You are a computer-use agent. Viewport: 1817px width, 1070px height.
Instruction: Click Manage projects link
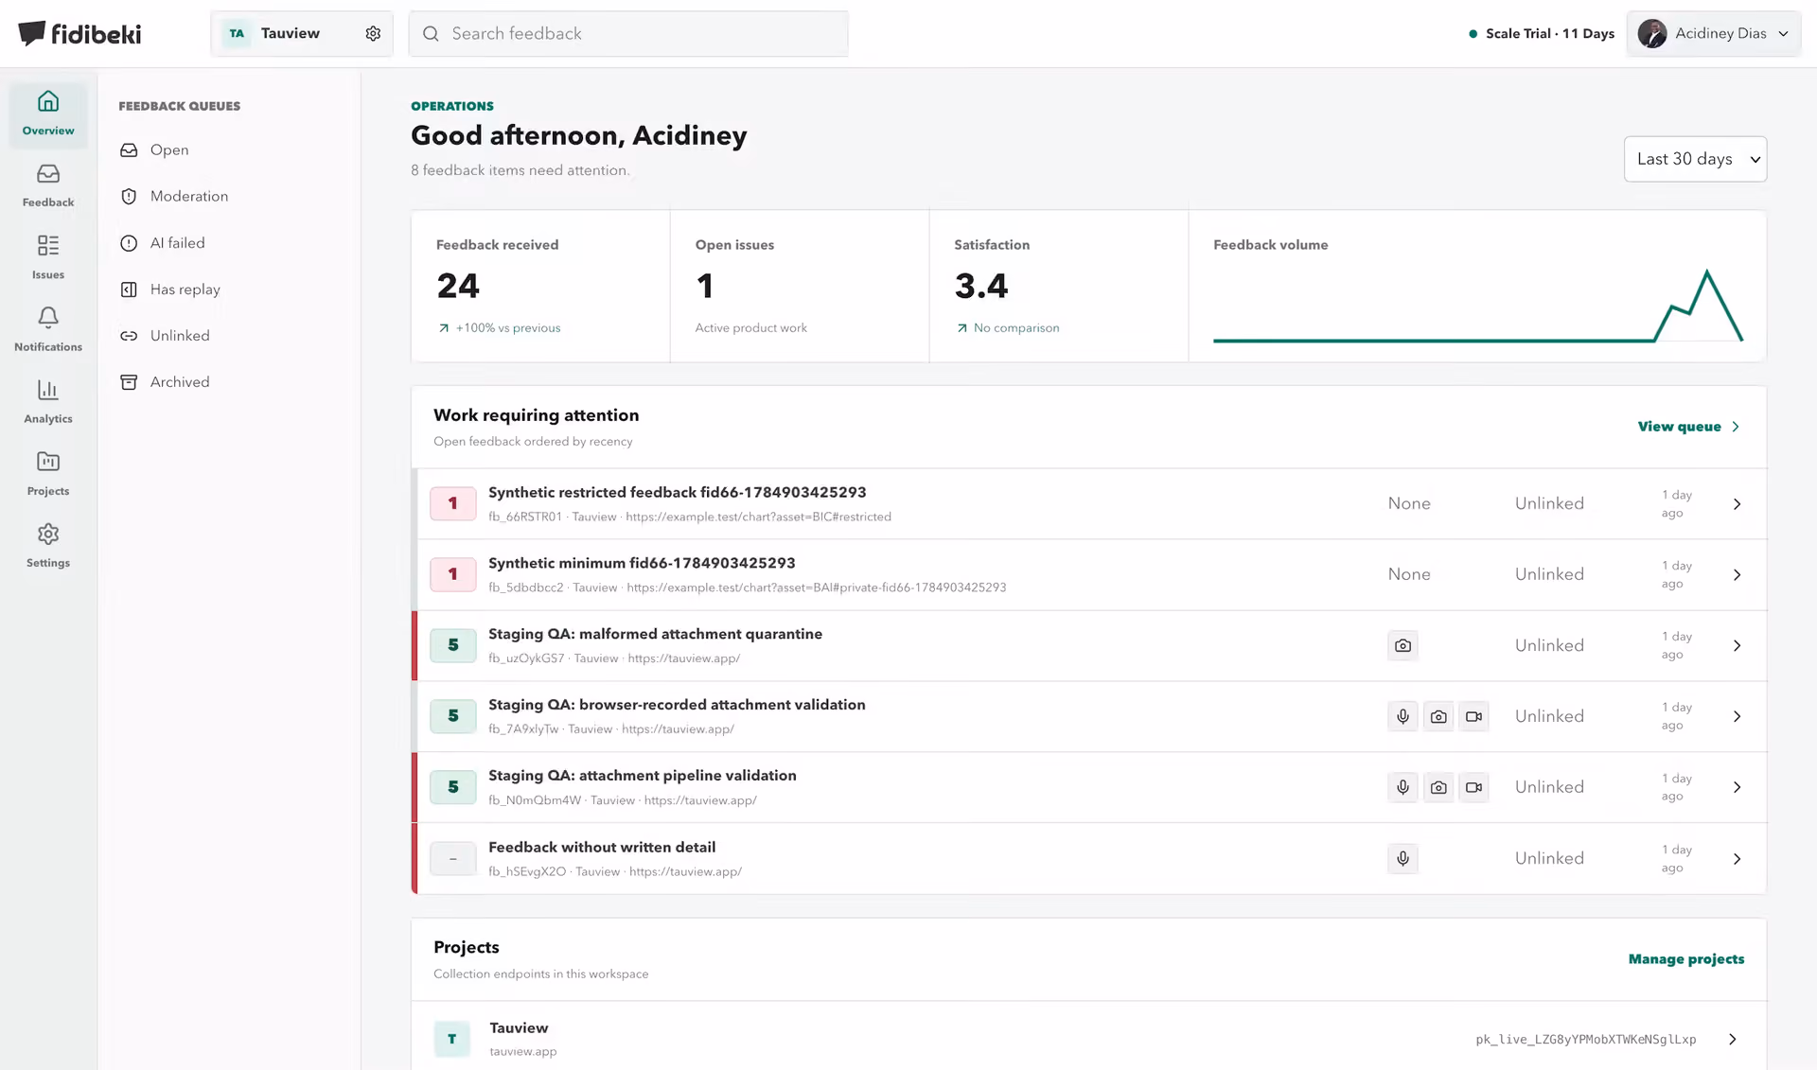(x=1685, y=959)
